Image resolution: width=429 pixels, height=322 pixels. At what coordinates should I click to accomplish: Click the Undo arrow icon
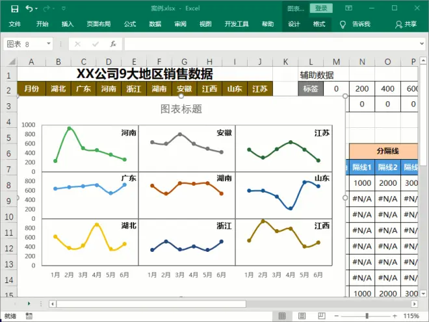pos(29,8)
